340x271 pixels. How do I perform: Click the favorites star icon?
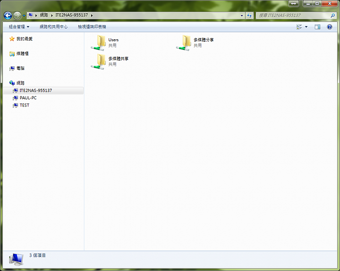pyautogui.click(x=12, y=39)
